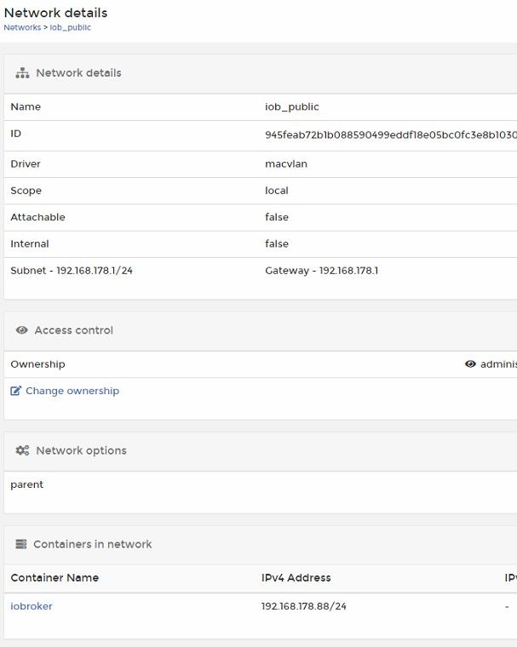Open the iobroker container link
The height and width of the screenshot is (647, 517).
[32, 606]
